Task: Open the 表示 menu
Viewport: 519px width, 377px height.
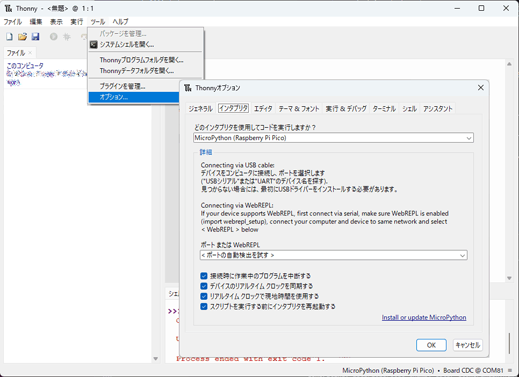Action: [56, 22]
